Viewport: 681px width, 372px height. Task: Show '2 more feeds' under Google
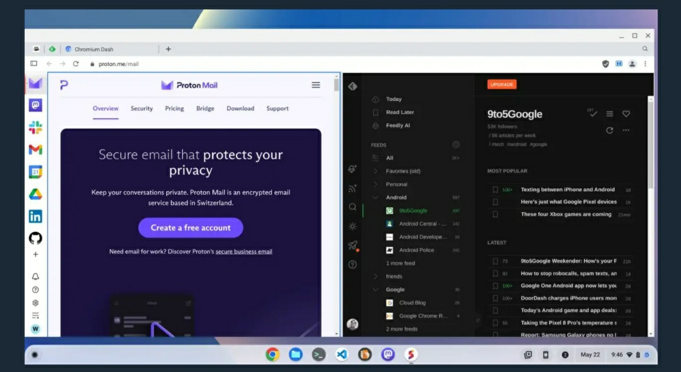(x=402, y=329)
